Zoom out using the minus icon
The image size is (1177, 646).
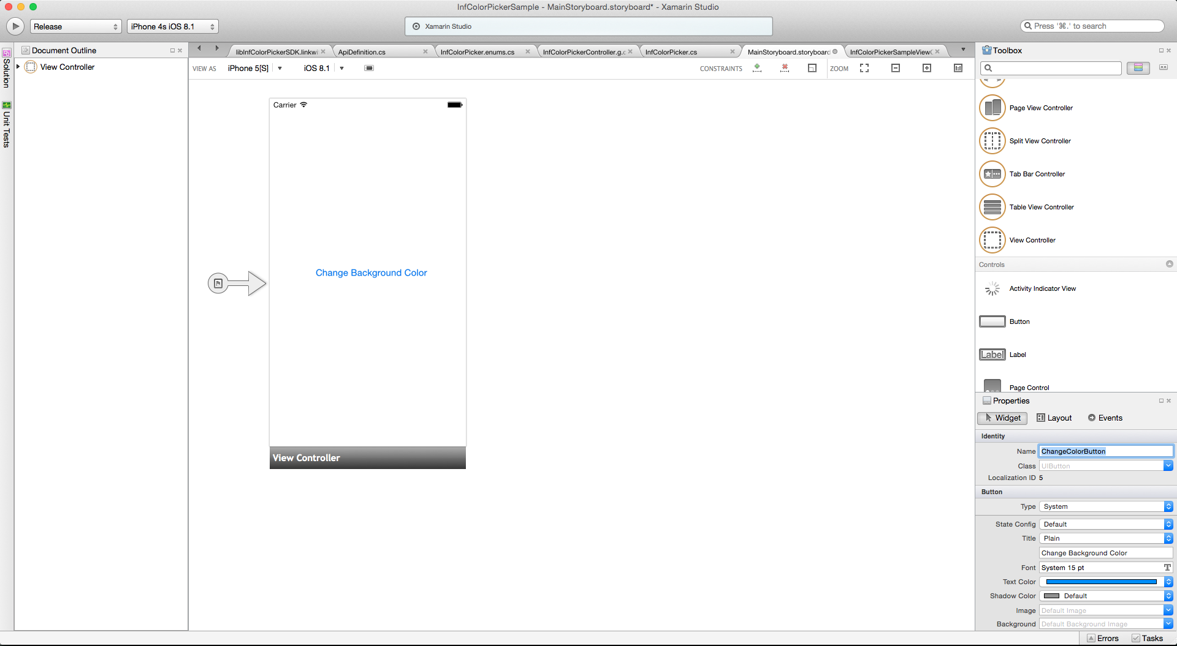point(897,68)
